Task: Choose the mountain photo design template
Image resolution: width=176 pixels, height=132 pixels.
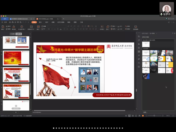Action: click(154, 53)
